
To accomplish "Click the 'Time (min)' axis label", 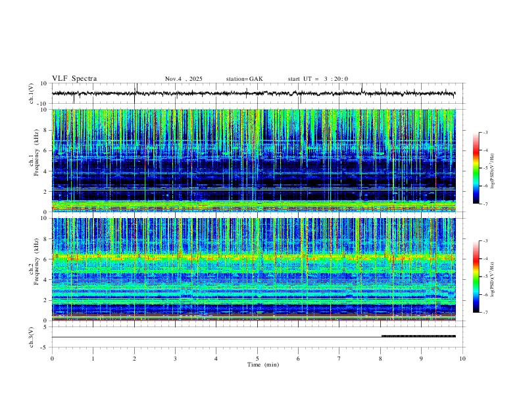I will click(x=263, y=365).
